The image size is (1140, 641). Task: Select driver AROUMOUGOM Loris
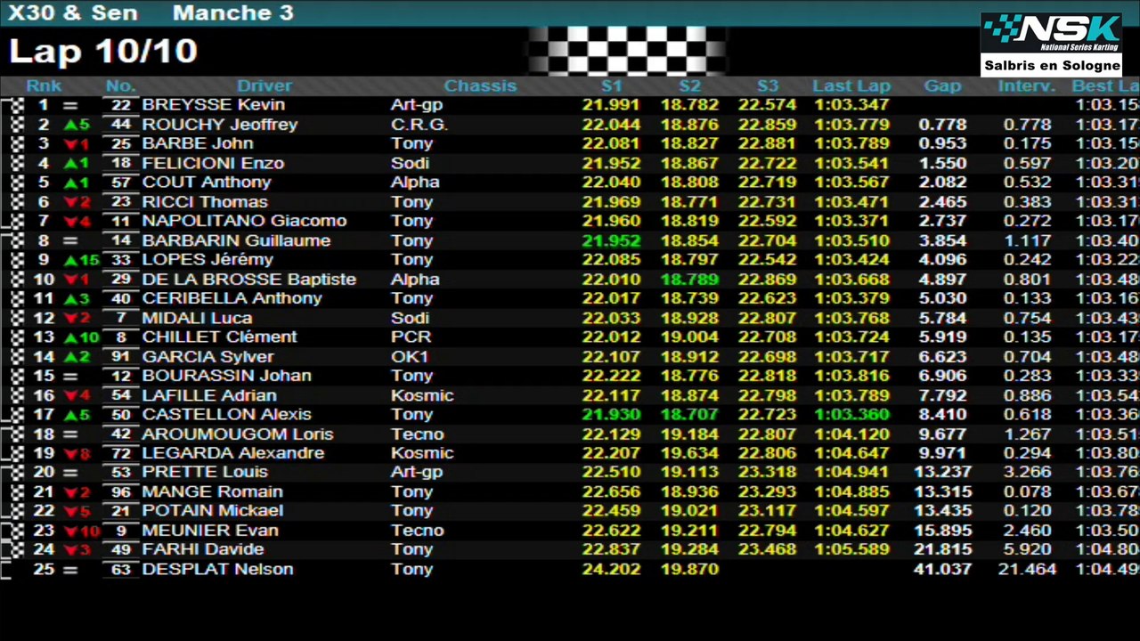[x=238, y=434]
